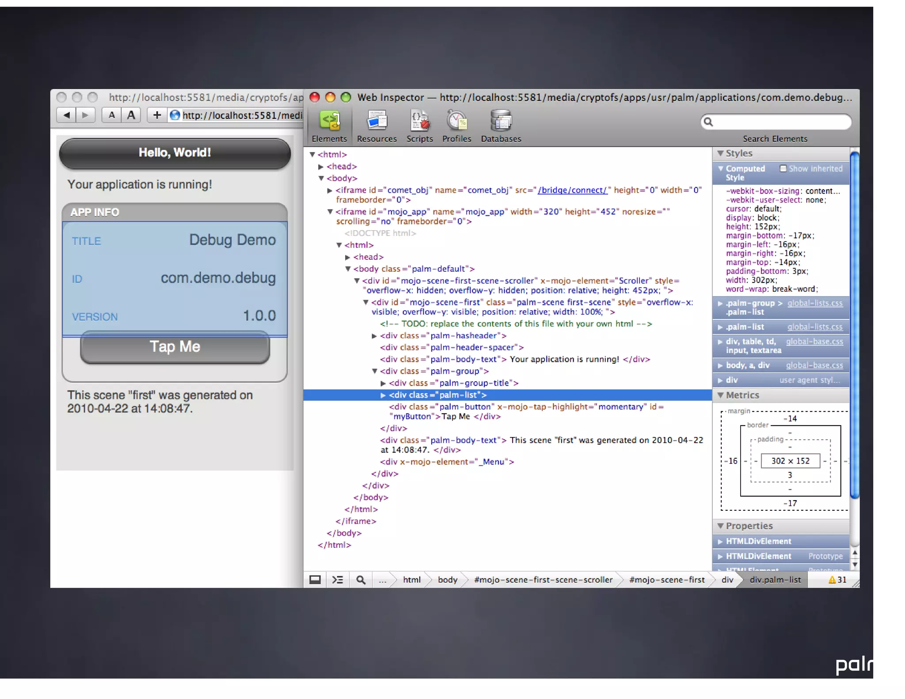Image resolution: width=905 pixels, height=699 pixels.
Task: Click the dock/undock window icon
Action: tap(315, 579)
